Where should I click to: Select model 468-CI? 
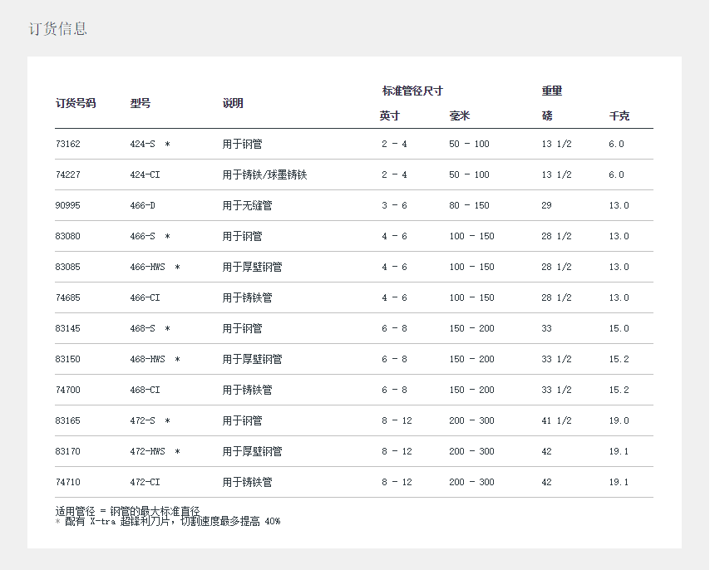(145, 391)
